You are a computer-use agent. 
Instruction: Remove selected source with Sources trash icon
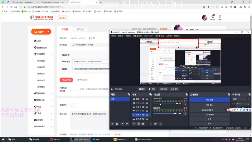pyautogui.click(x=138, y=124)
